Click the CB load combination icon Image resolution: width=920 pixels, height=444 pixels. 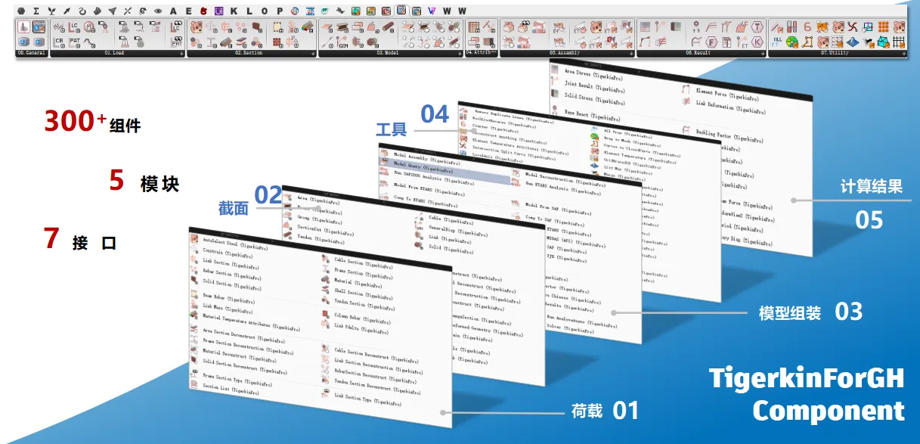[x=59, y=41]
